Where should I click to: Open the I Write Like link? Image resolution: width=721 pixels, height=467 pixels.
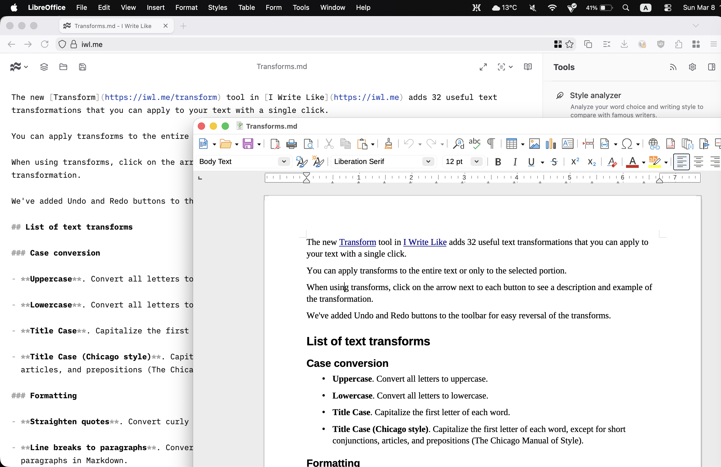click(424, 242)
